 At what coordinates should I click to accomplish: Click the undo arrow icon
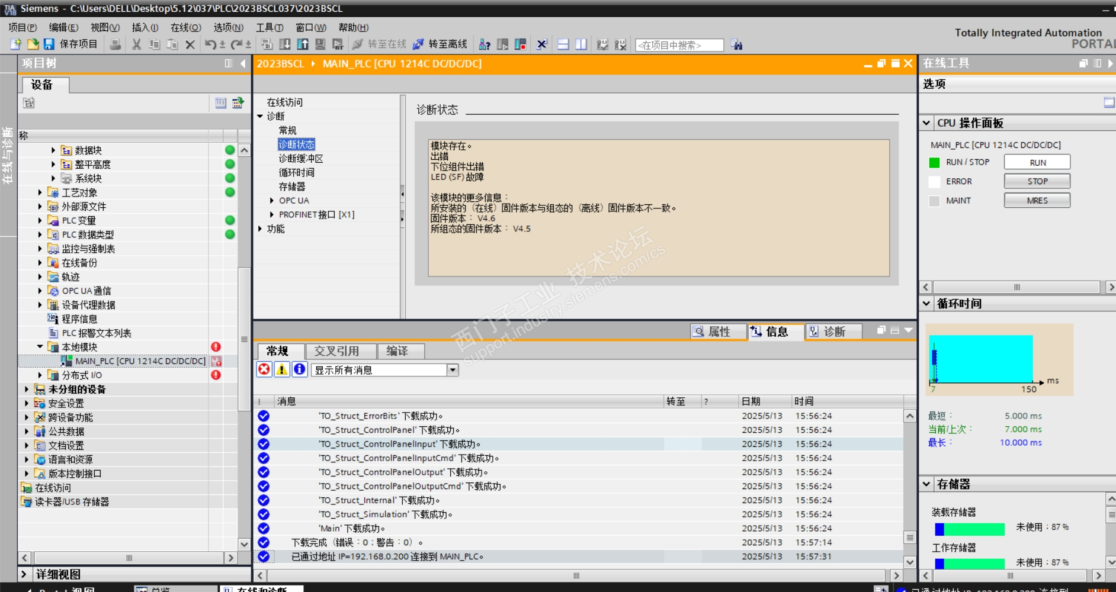click(210, 44)
